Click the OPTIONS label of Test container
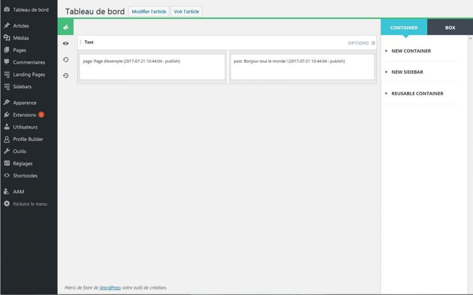This screenshot has width=473, height=295. 358,43
